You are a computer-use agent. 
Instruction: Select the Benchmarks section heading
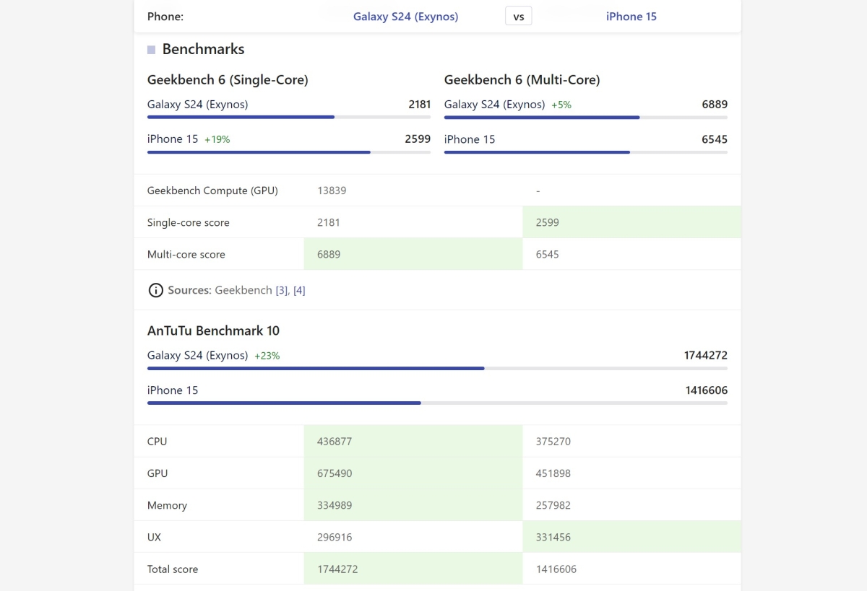click(x=203, y=49)
